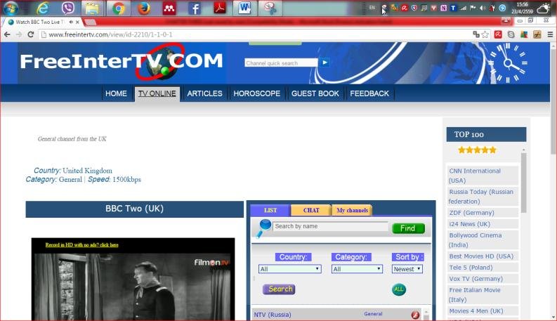Bookmark this page with the star icon
The image size is (557, 321).
click(485, 34)
